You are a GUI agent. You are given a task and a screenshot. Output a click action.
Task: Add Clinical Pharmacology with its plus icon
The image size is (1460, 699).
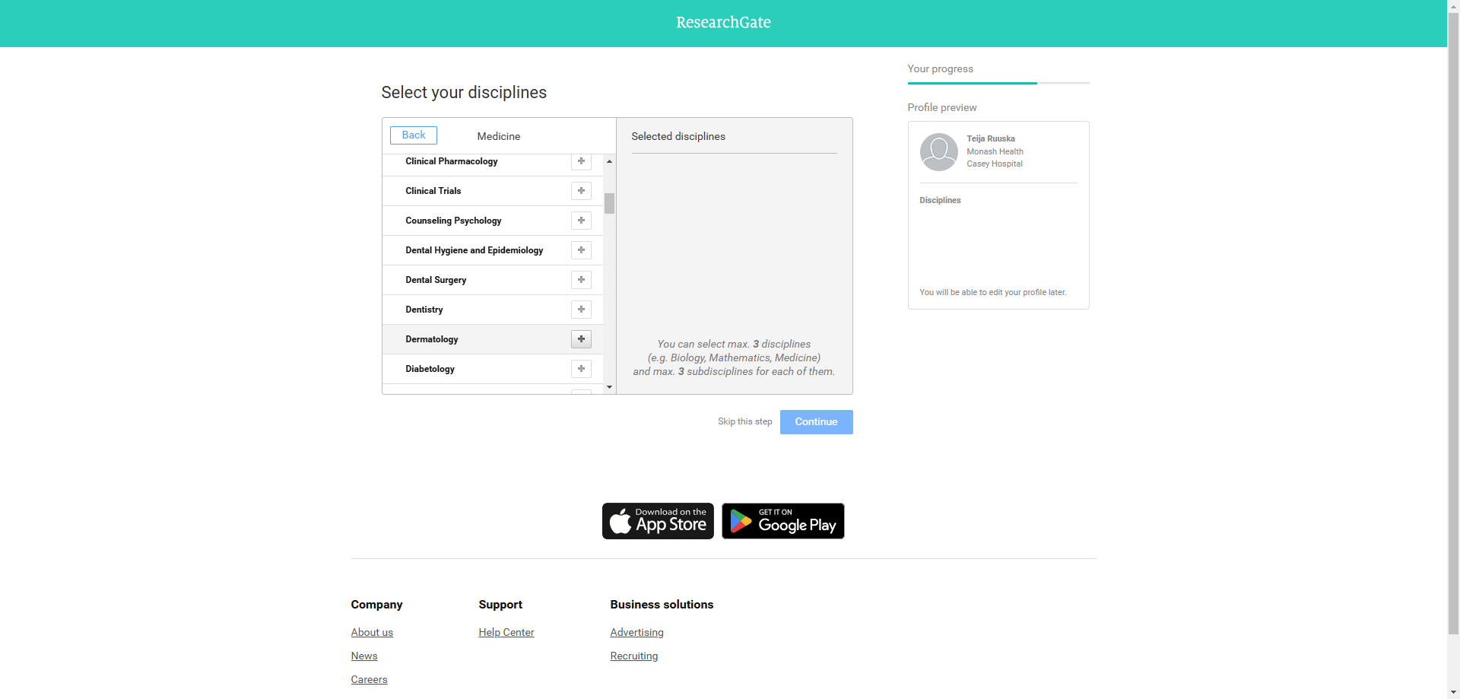[581, 161]
